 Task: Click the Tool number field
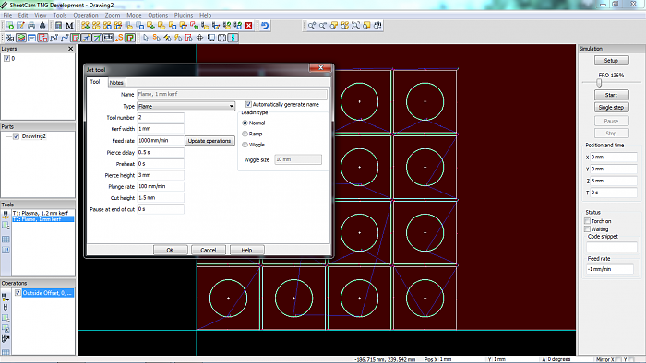[161, 118]
